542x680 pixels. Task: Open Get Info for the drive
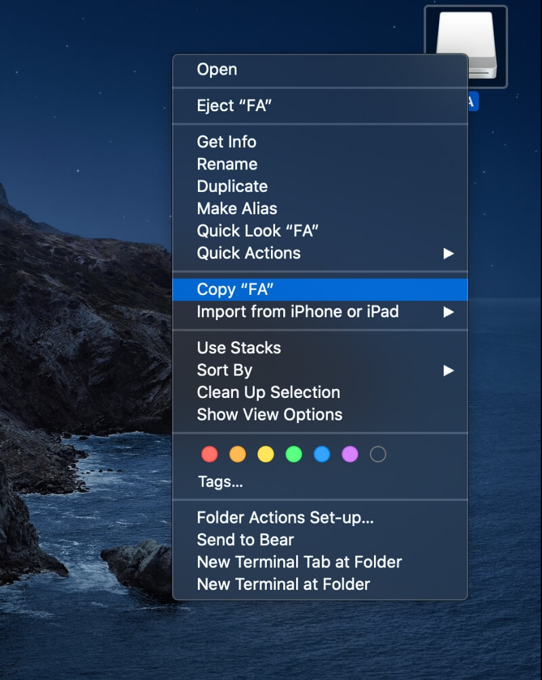(x=320, y=142)
